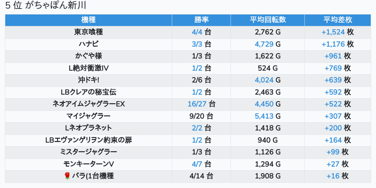Viewport: 376px width, 188px height.
Task: Click 沖ドキ!'s 4,024 spin count
Action: click(x=264, y=80)
